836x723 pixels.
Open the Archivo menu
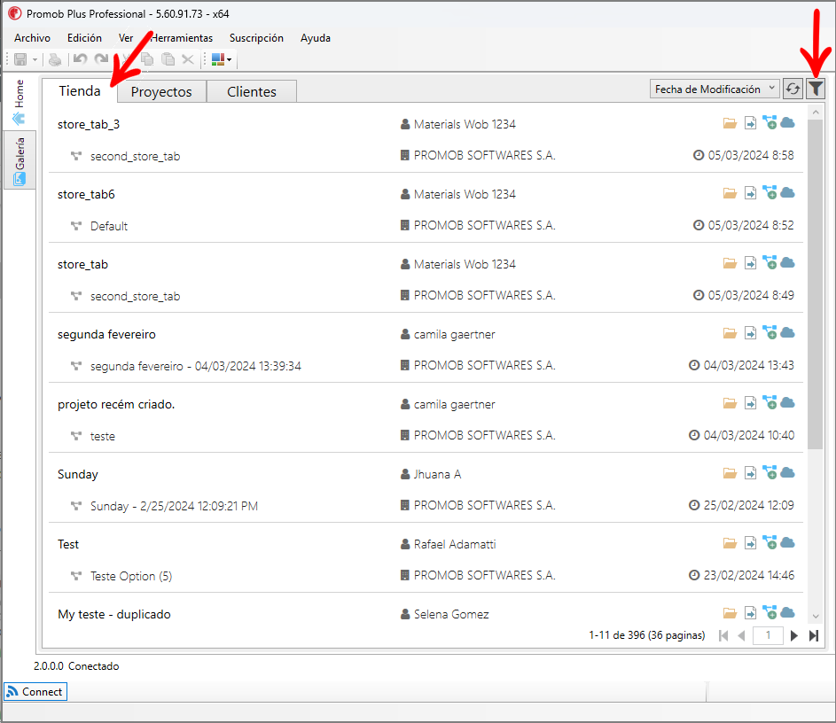pyautogui.click(x=32, y=38)
